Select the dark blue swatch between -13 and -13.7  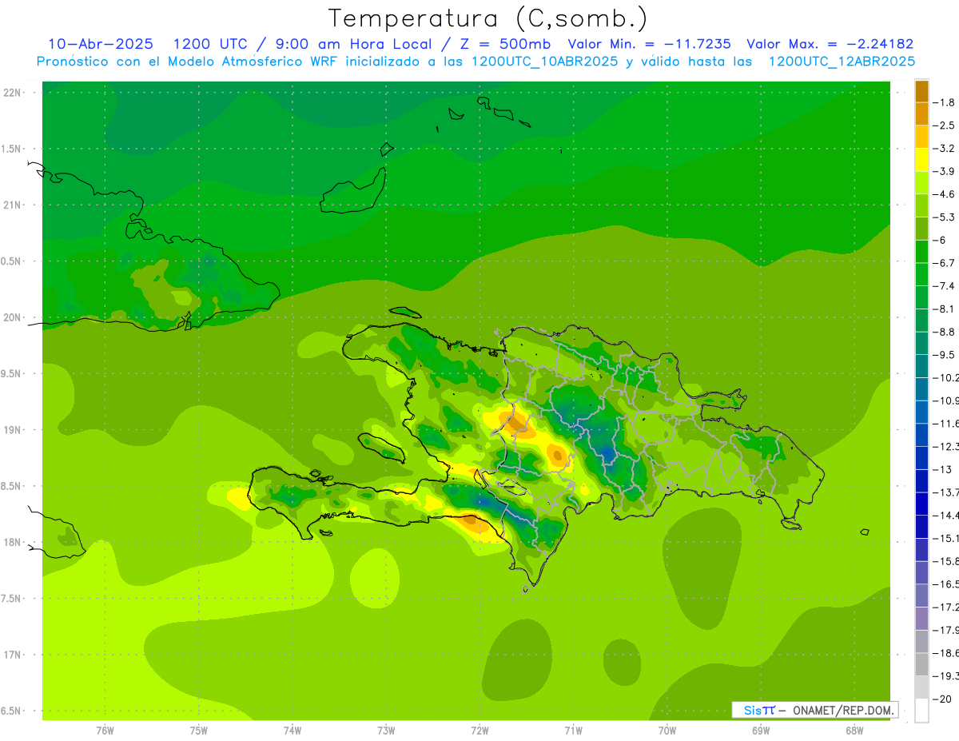(x=921, y=480)
